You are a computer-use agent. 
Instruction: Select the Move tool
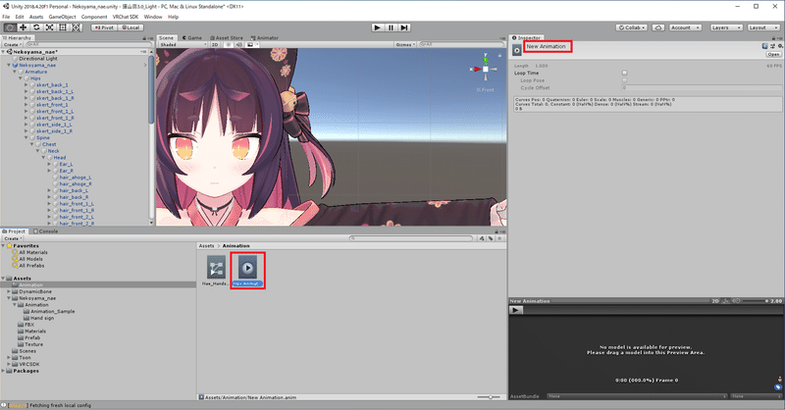point(23,27)
